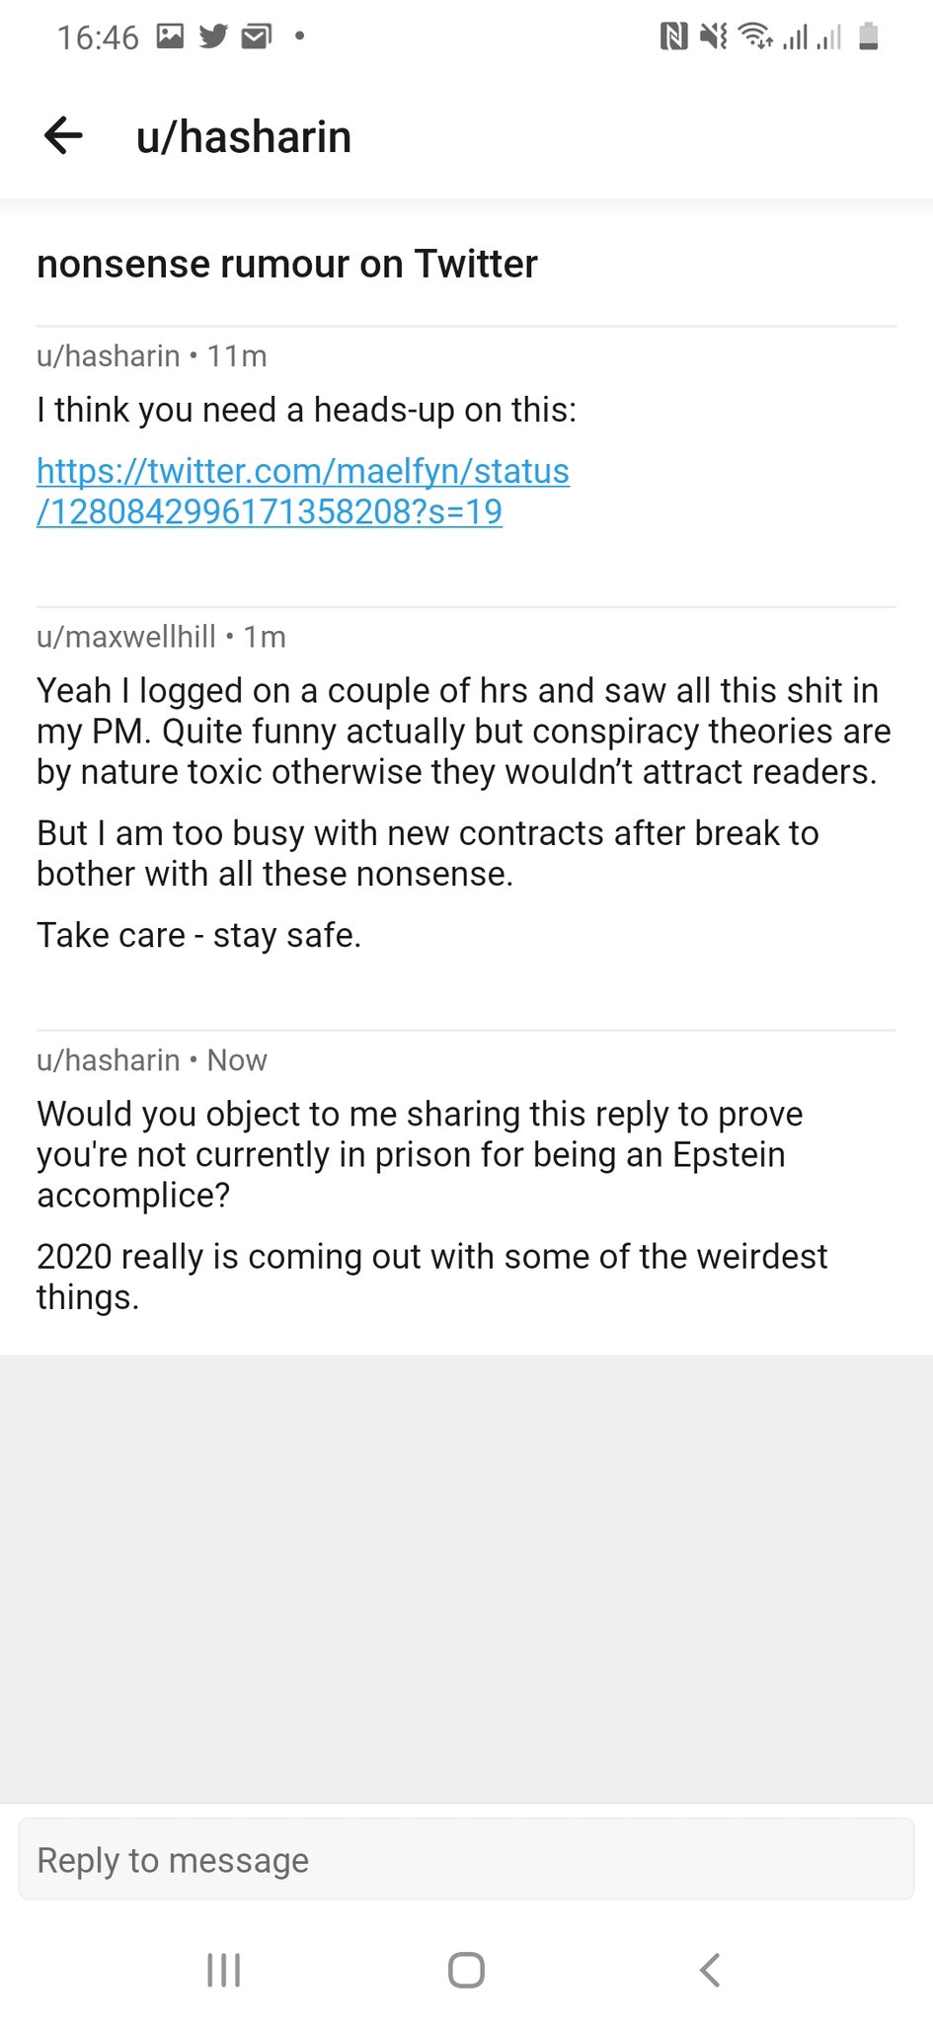
Task: Open the twitter.com/maelfyn status link
Action: pyautogui.click(x=302, y=491)
